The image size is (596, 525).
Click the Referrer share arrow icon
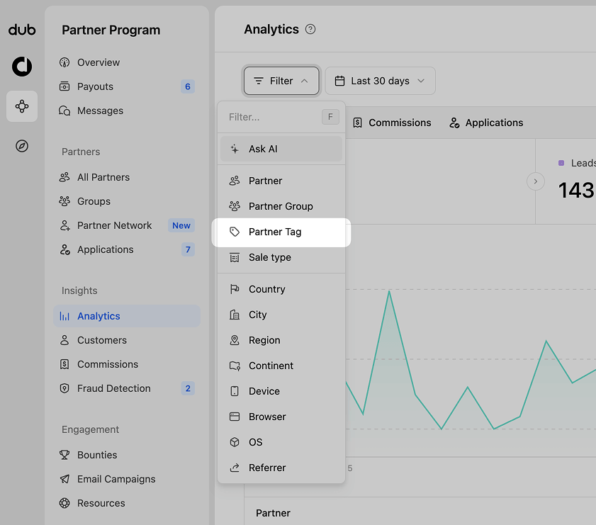(235, 468)
